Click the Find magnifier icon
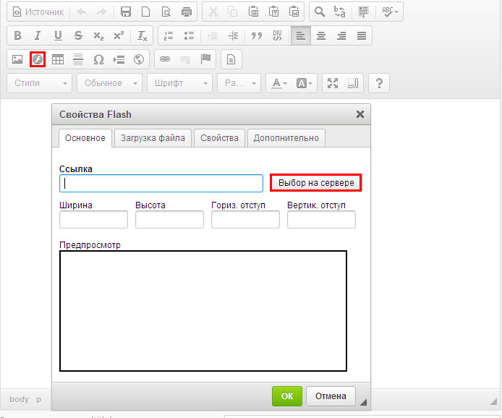502x418 pixels. 319,12
